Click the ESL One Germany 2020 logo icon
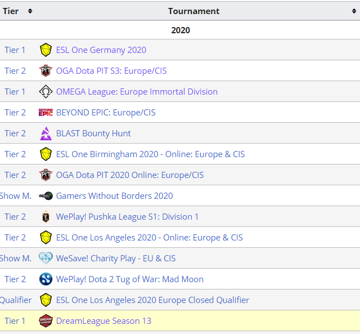 [x=46, y=50]
